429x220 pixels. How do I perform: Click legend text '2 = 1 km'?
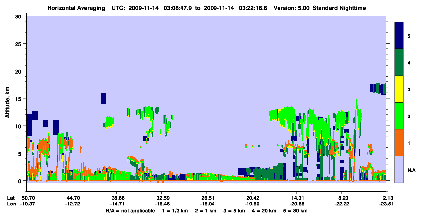pyautogui.click(x=205, y=211)
